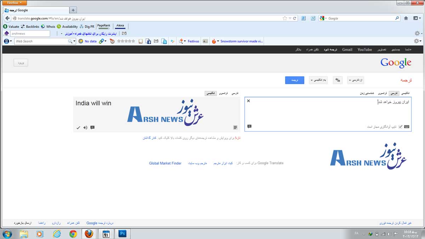This screenshot has width=425, height=239.
Task: Select the English output language tab
Action: click(210, 93)
